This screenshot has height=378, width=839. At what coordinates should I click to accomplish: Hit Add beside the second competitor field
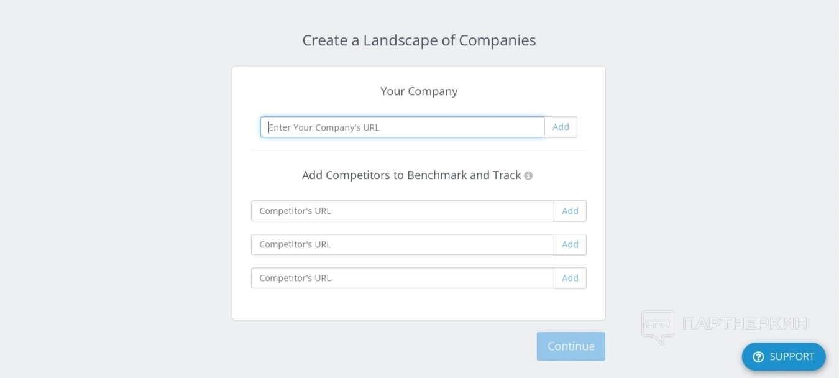pos(570,244)
